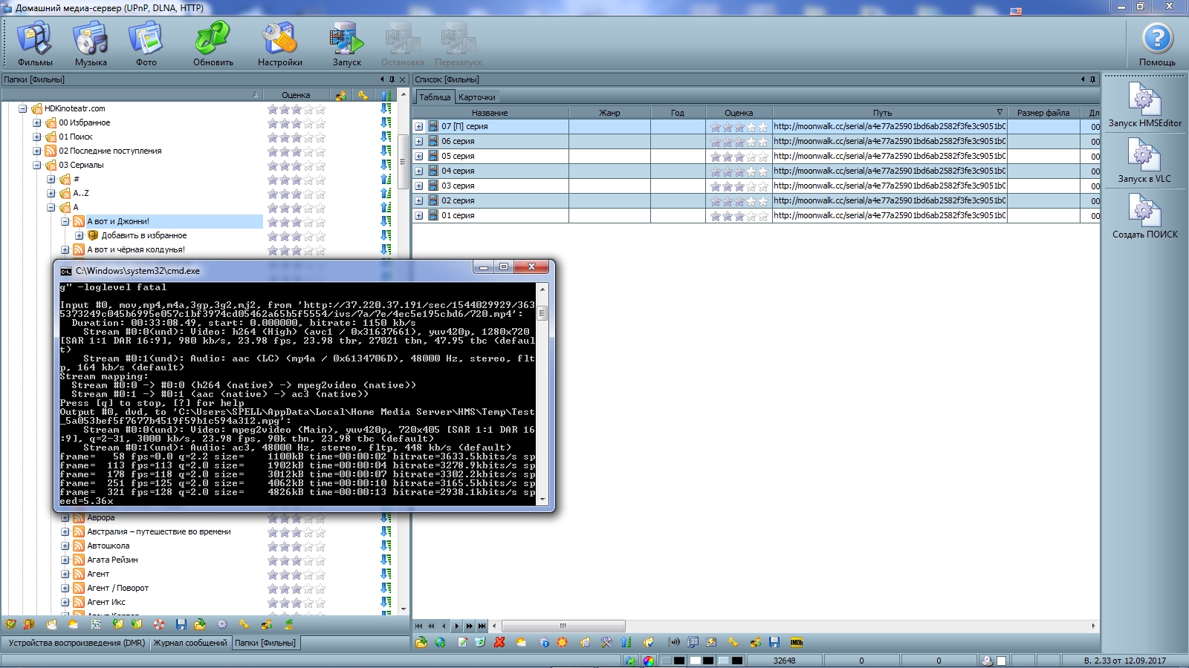Sort by the Название column header
Image resolution: width=1189 pixels, height=668 pixels.
(x=490, y=113)
